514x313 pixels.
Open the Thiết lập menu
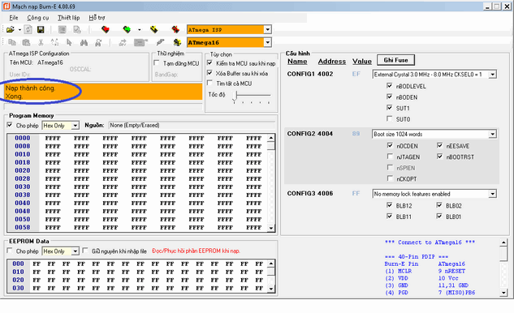pyautogui.click(x=68, y=18)
